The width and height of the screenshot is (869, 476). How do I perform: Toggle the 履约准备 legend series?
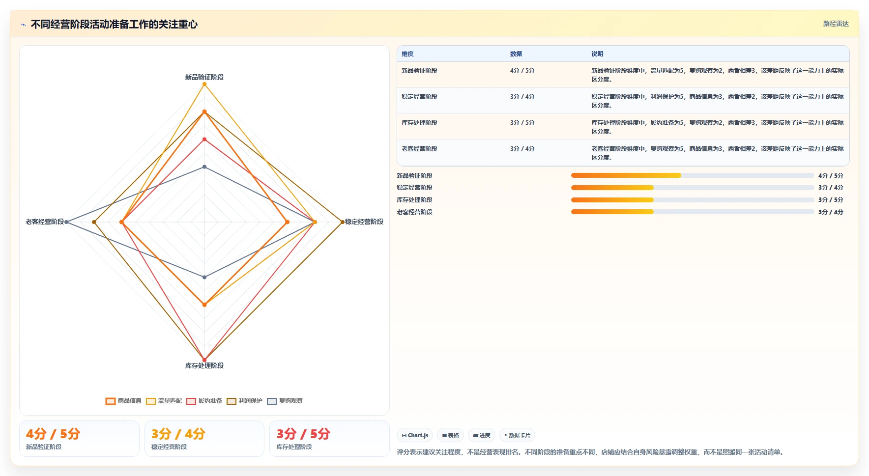tap(204, 401)
